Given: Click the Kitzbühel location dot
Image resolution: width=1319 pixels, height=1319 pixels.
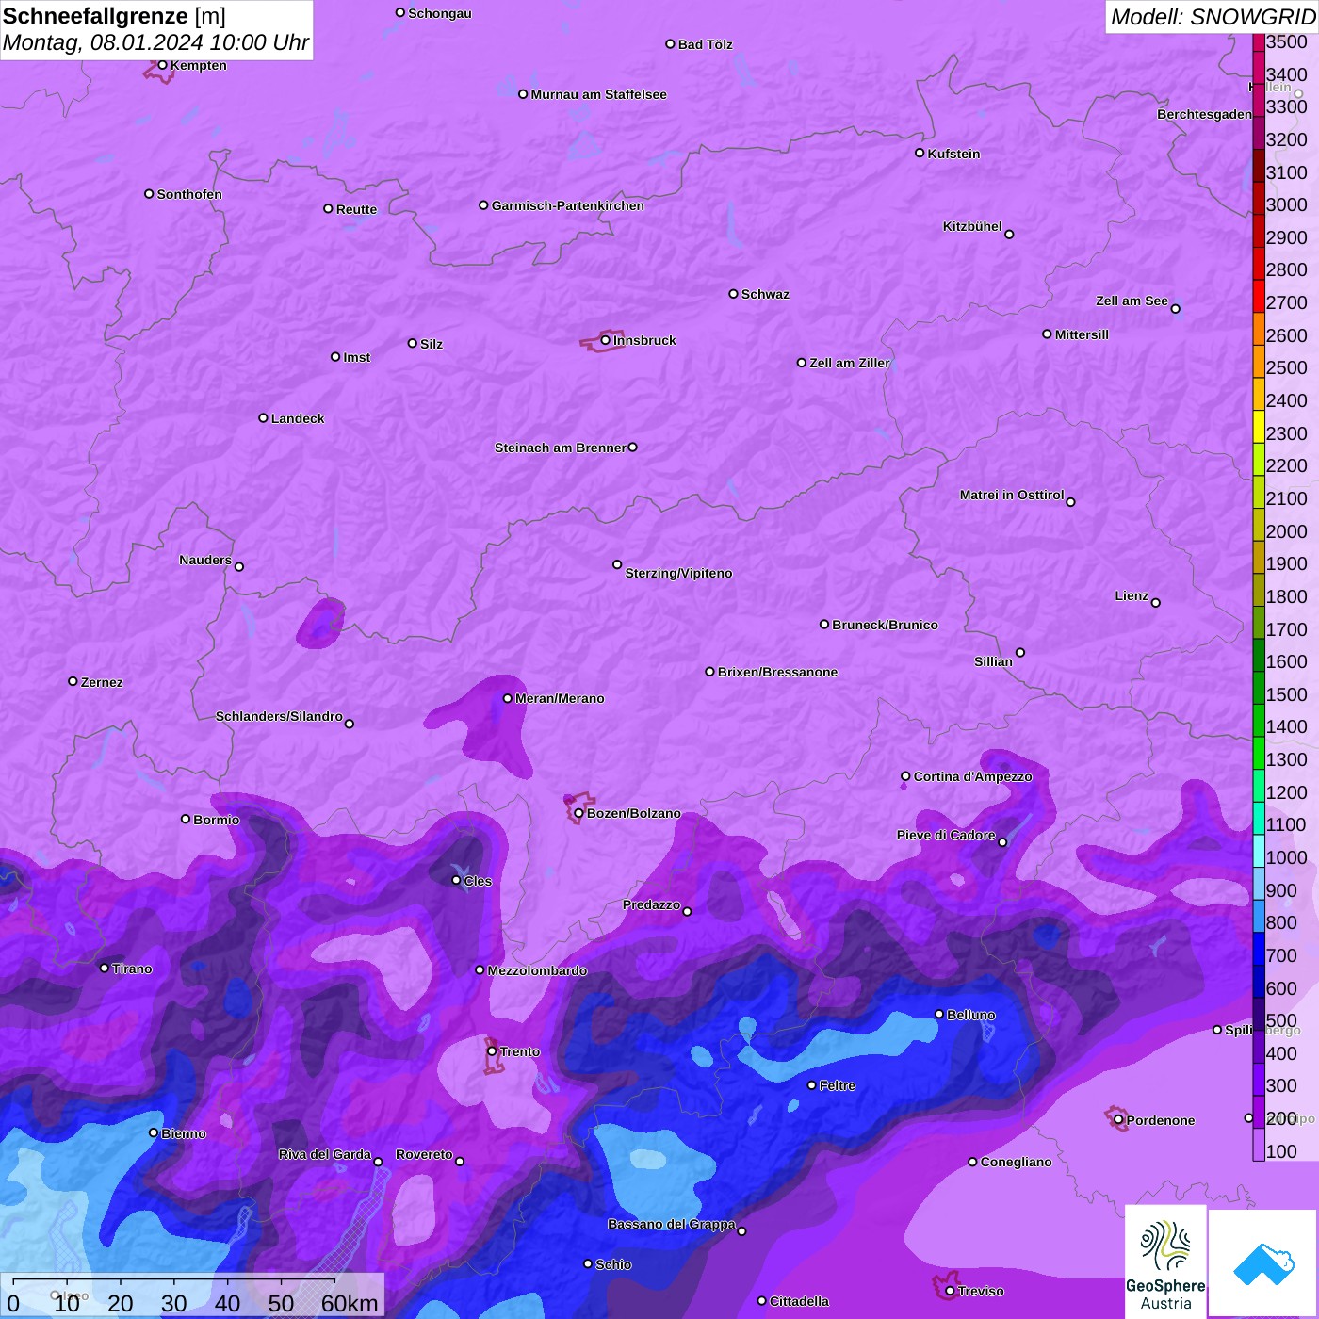Looking at the screenshot, I should 1009,235.
